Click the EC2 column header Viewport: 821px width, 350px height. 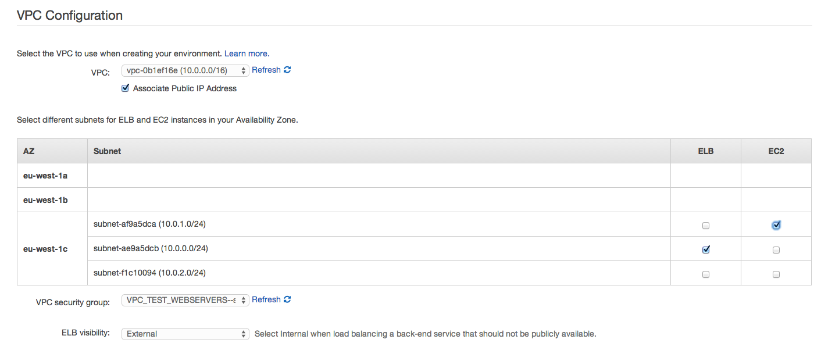pos(776,151)
